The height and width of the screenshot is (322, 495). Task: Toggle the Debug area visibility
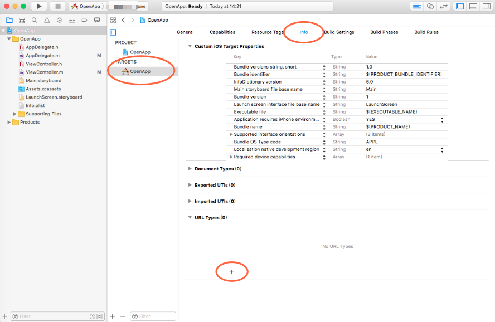point(473,6)
